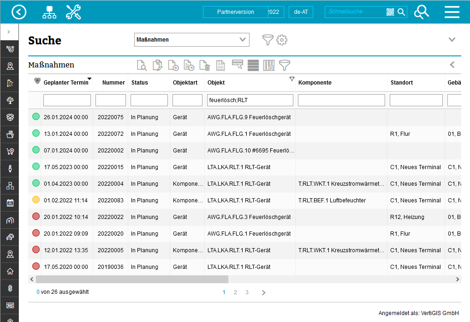
Task: Go to next results page arrow
Action: pyautogui.click(x=263, y=292)
